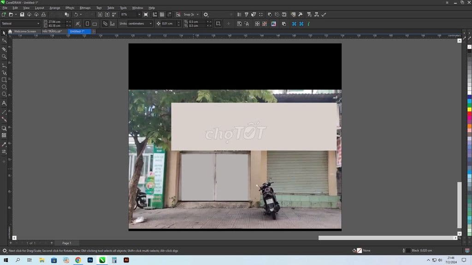Click the yellow swatch in palette
The width and height of the screenshot is (472, 265).
pos(469,109)
